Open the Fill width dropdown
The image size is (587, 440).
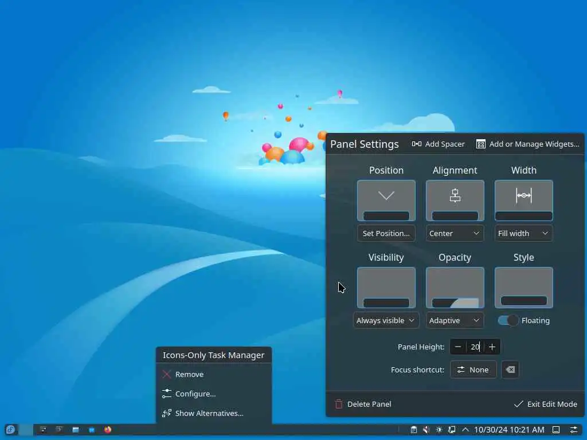coord(523,234)
